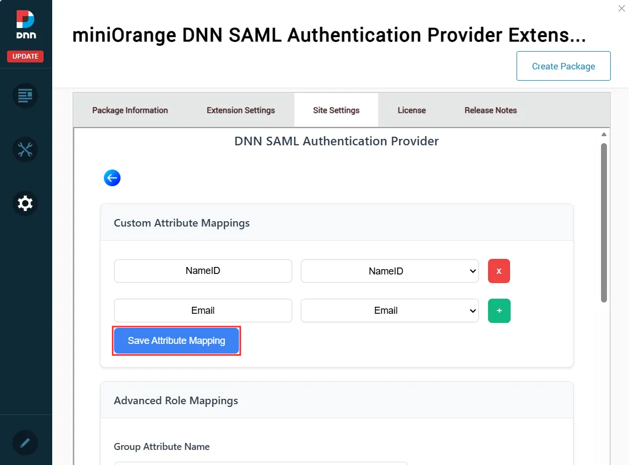Viewport: 629px width, 465px height.
Task: Add a mapping with green plus button
Action: point(499,311)
